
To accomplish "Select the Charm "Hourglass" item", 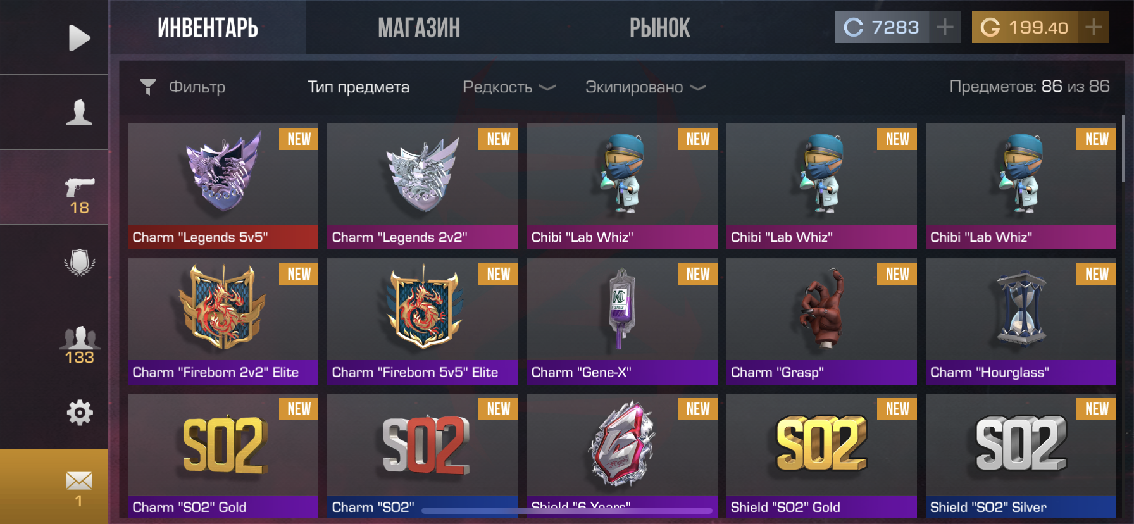I will coord(1021,321).
